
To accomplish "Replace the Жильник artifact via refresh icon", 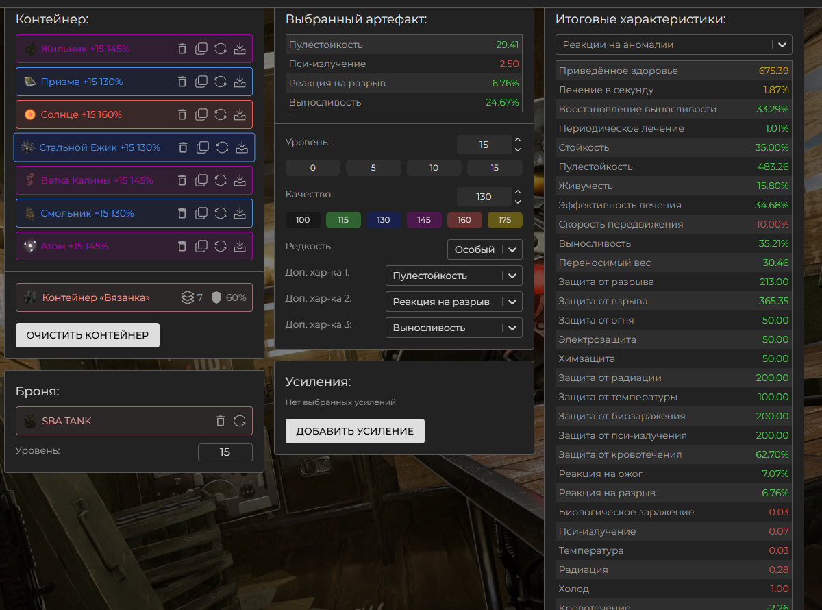I will [x=221, y=49].
